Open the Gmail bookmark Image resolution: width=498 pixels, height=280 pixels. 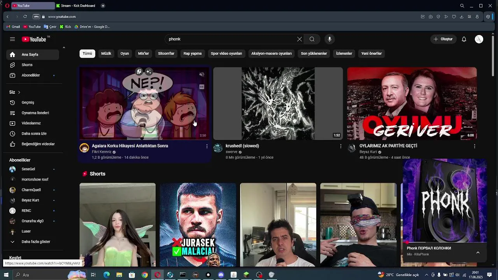13,27
